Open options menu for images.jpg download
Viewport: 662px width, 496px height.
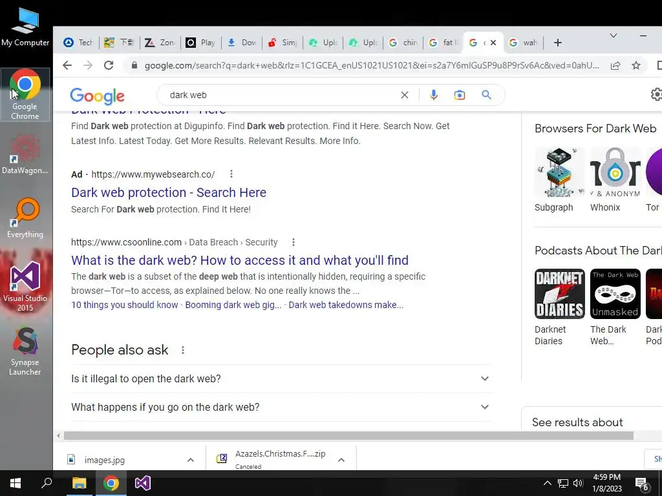coord(191,460)
